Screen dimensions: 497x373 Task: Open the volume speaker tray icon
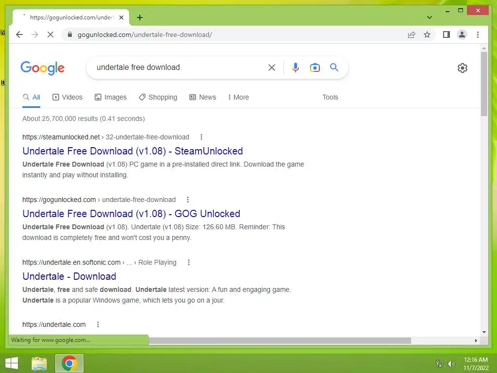[451, 363]
